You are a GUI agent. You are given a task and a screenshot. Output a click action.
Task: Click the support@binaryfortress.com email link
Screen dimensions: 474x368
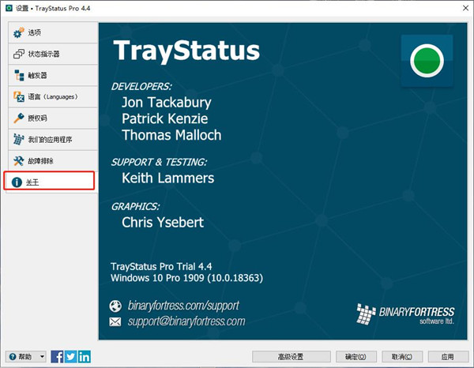186,321
